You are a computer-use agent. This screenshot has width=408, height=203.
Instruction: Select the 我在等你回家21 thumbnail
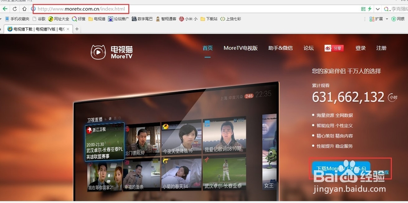pyautogui.click(x=105, y=176)
